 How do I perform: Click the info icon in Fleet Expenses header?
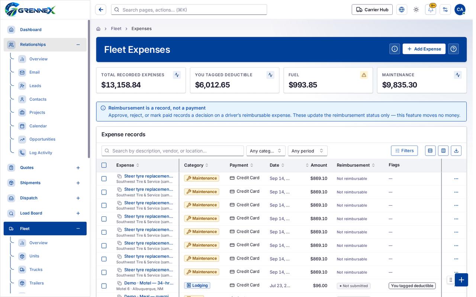click(395, 49)
